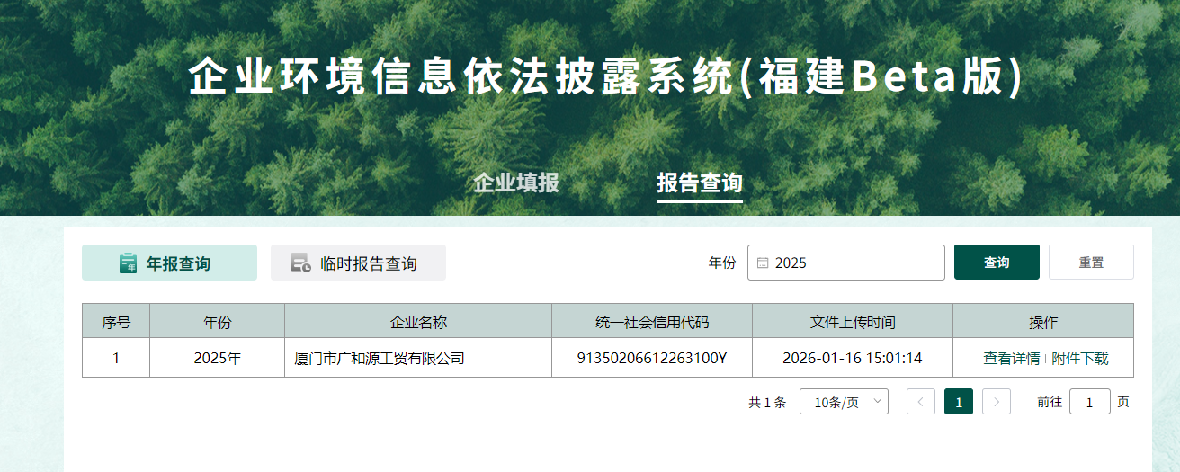Select the 临时报告查询 tab

358,263
